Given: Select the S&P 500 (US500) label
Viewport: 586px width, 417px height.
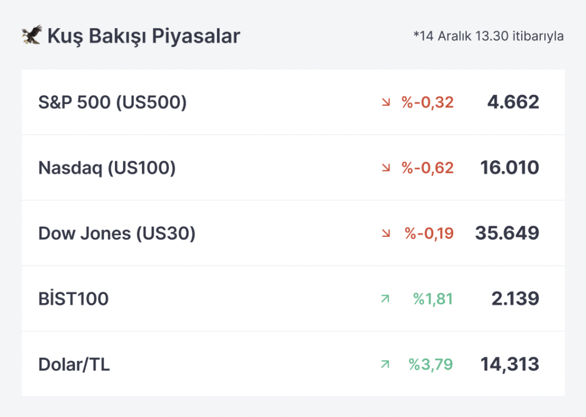Looking at the screenshot, I should (x=113, y=102).
